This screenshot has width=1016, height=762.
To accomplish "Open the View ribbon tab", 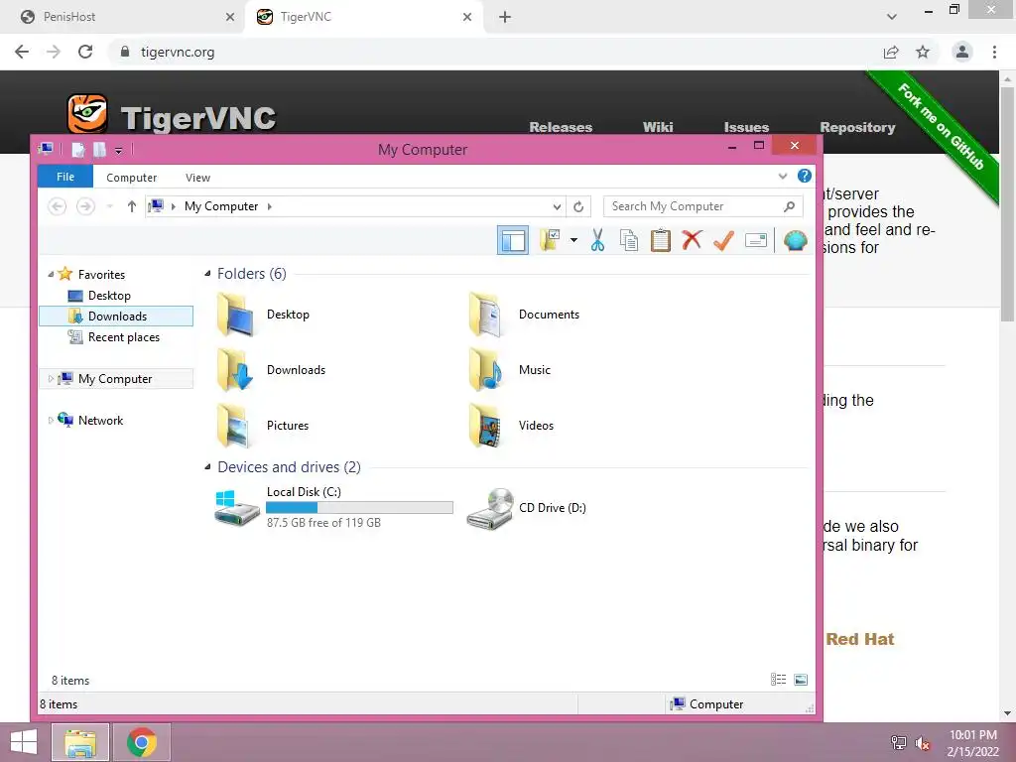I will coord(197,178).
